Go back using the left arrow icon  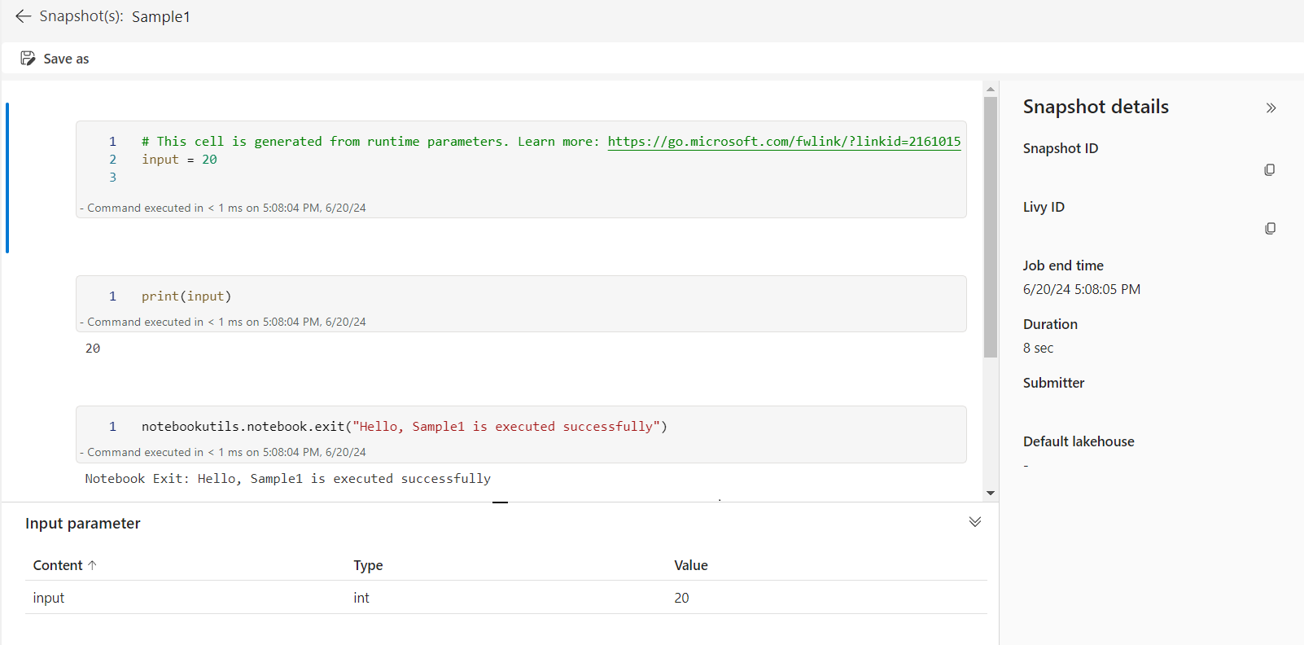click(x=23, y=16)
